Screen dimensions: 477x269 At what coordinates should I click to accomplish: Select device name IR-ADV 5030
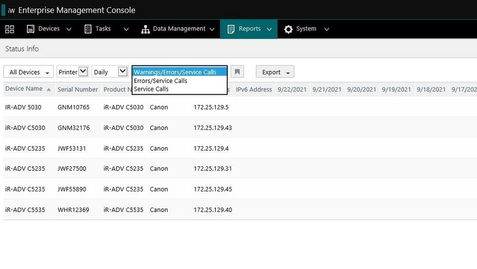click(x=23, y=107)
